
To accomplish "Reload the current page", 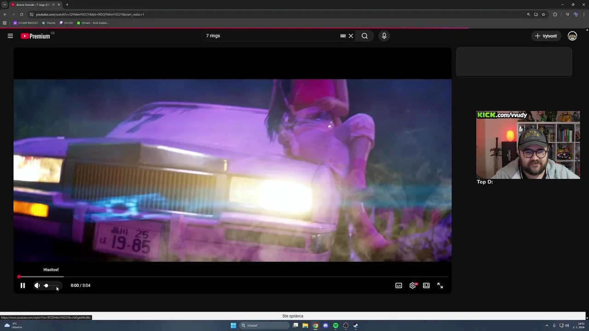I will (x=21, y=14).
